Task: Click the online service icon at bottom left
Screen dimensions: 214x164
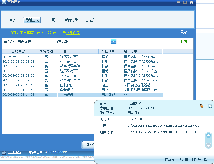Action: (x=4, y=152)
